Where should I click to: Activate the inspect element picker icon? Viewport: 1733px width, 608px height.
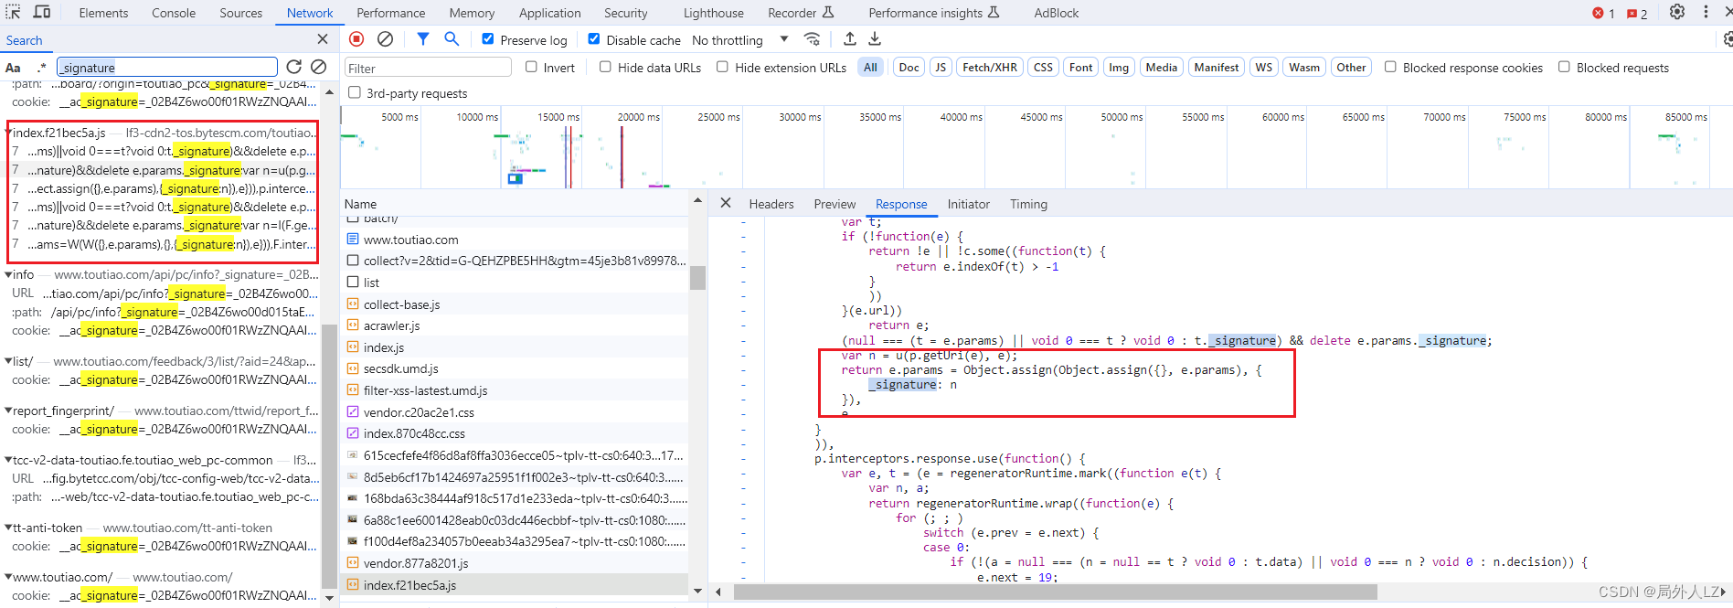14,12
